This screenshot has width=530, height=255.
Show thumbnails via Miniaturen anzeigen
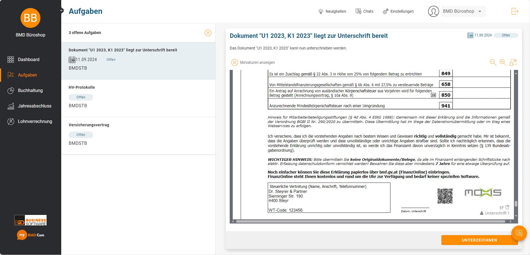coord(253,62)
